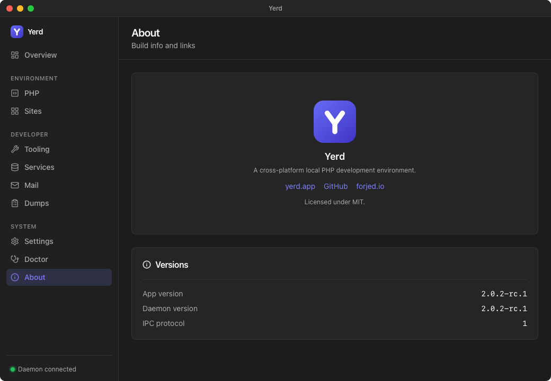Screen dimensions: 551x381
Task: Click the PHP code icon in the sidebar
Action: coord(15,93)
